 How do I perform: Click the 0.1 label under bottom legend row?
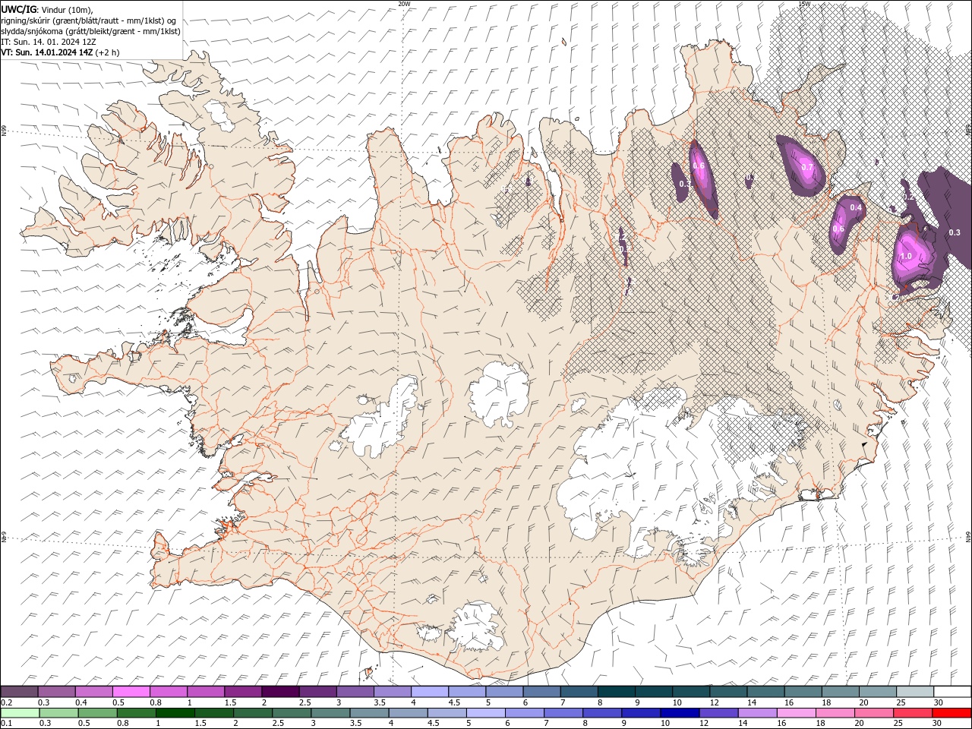point(6,723)
